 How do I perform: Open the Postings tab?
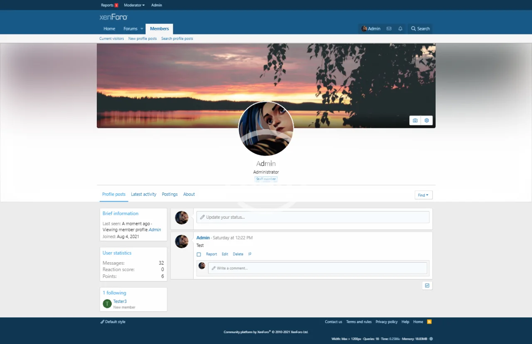[170, 194]
